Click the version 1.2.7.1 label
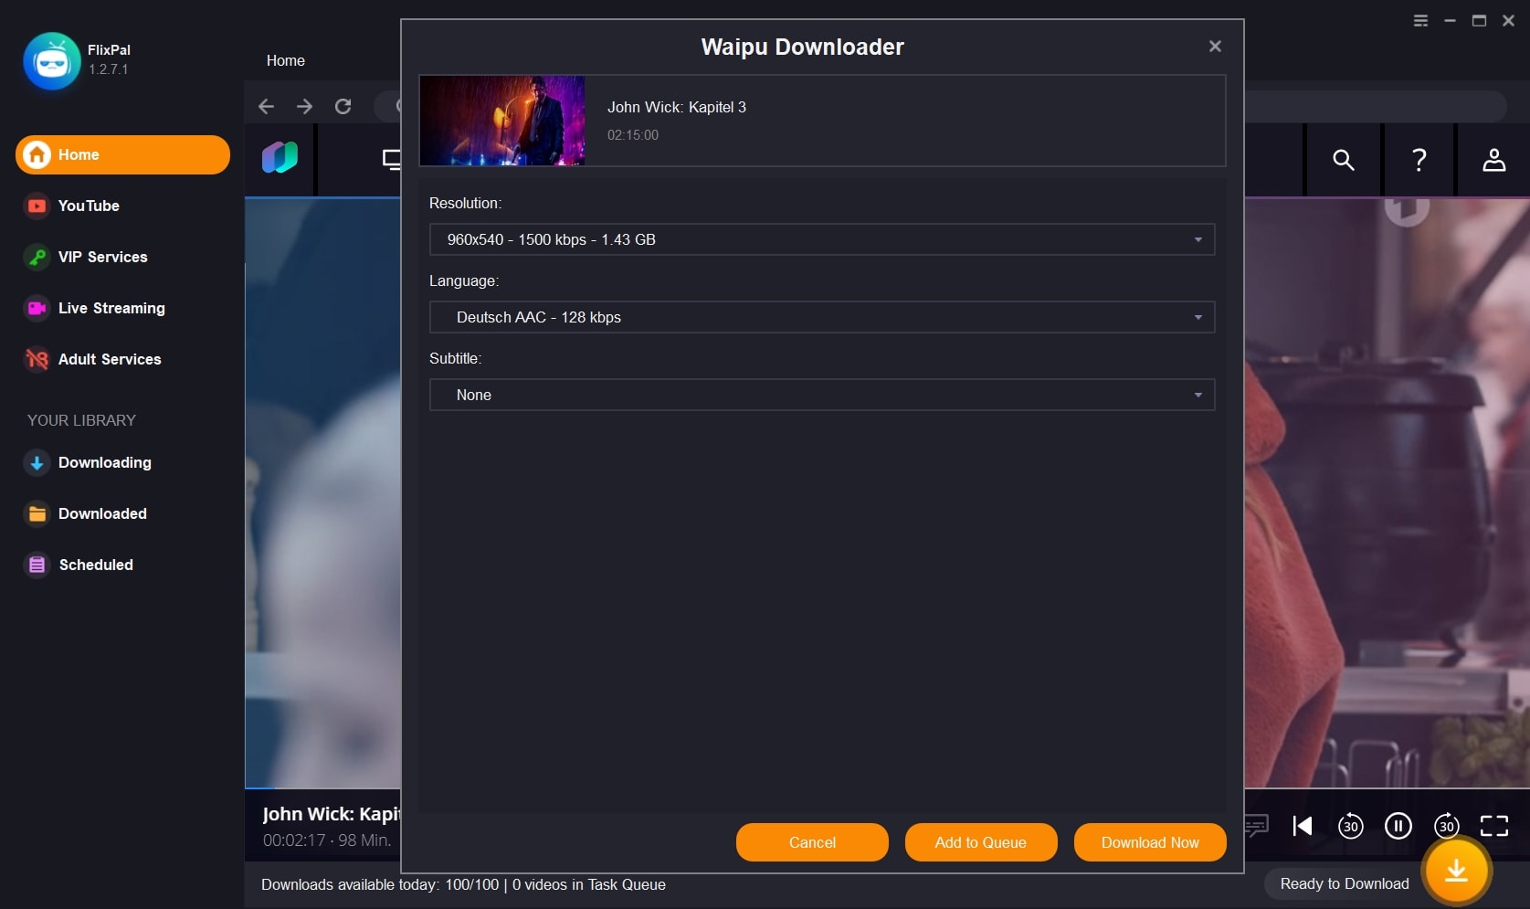1530x909 pixels. 108,69
